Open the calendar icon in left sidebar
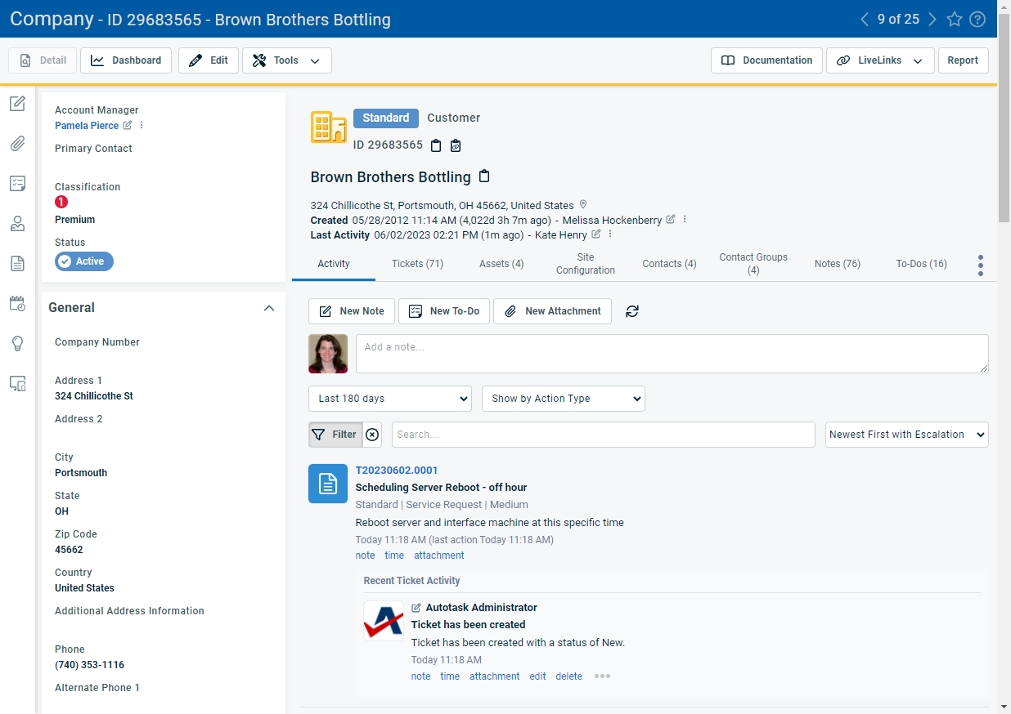 click(17, 303)
